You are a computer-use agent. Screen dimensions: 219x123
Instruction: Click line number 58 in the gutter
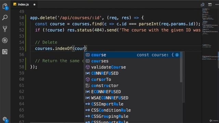coord(22,67)
